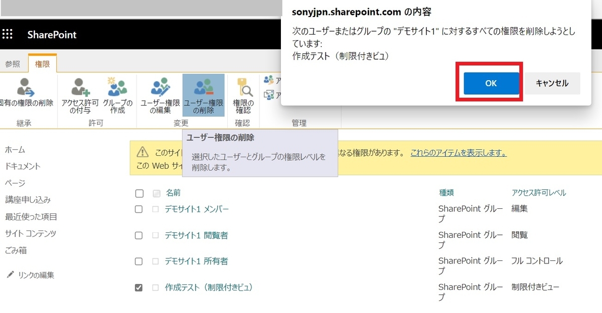Screen dimensions: 602x313
Task: Click the アクセス許可の付与 ribbon icon
Action: click(80, 87)
